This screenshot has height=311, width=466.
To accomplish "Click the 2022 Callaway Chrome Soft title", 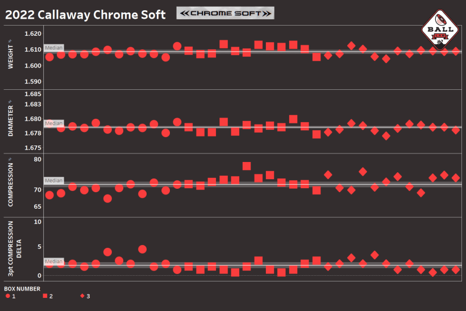I will click(x=85, y=15).
